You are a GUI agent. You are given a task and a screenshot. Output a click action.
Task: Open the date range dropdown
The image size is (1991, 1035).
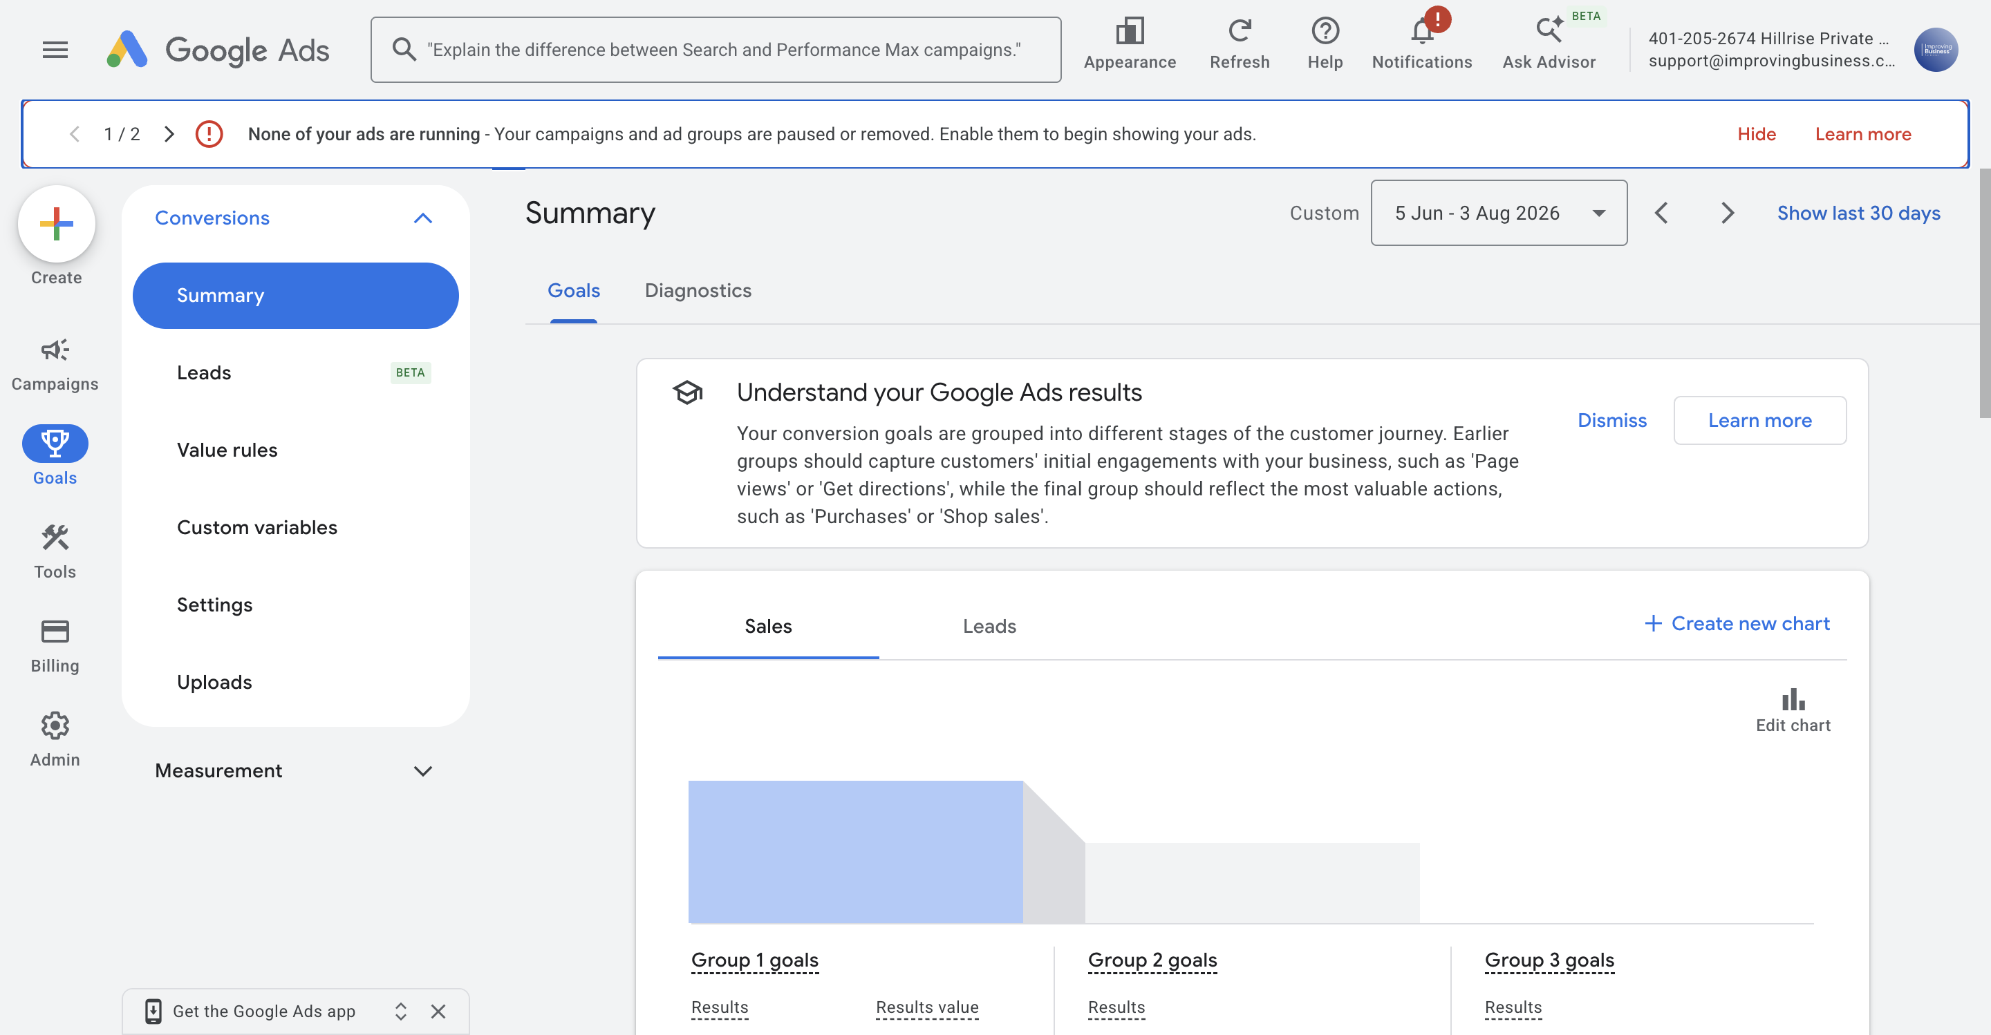pyautogui.click(x=1498, y=213)
